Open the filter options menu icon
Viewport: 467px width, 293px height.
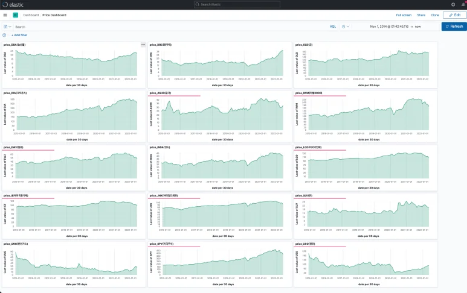[x=5, y=35]
